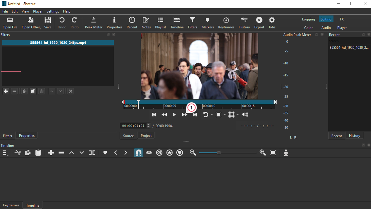371x209 pixels.
Task: Open the grid display options dropdown
Action: click(x=237, y=114)
